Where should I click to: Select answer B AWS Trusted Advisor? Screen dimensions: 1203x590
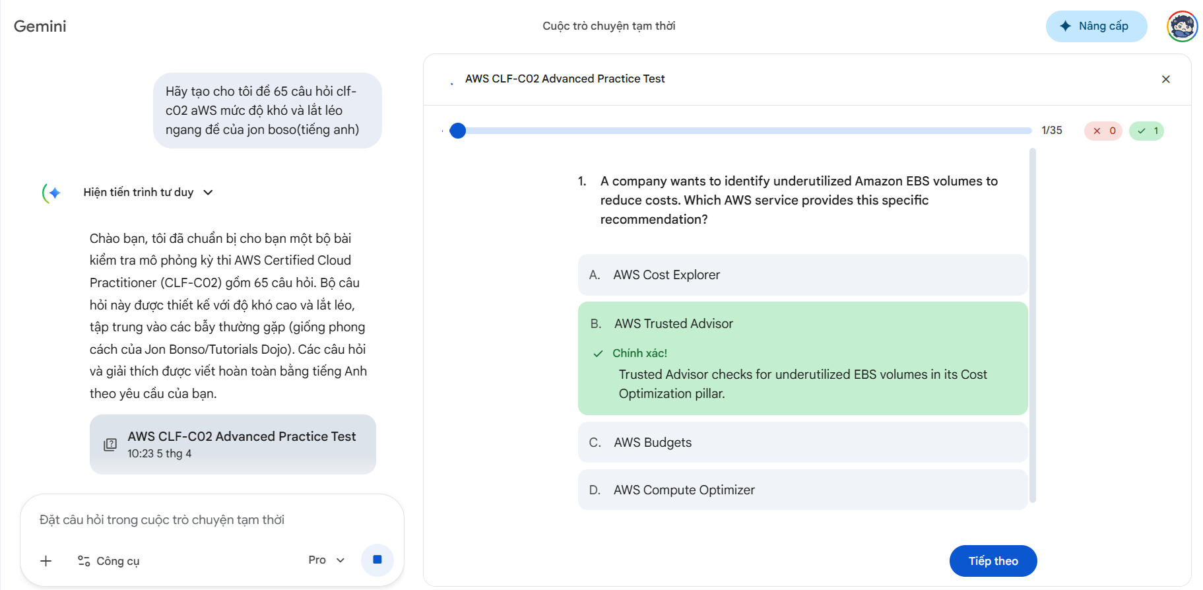802,358
